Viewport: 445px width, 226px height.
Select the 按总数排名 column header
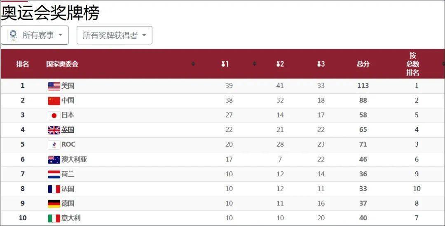[412, 64]
